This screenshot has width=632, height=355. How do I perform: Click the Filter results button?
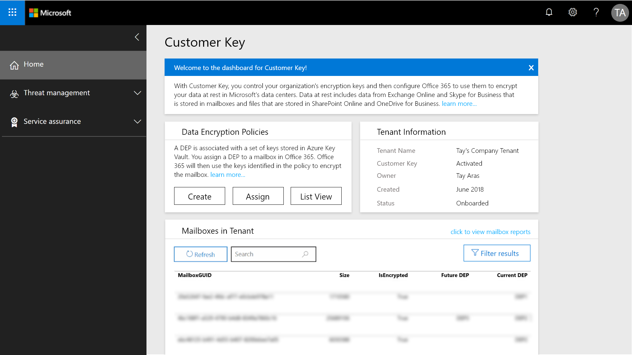tap(497, 253)
